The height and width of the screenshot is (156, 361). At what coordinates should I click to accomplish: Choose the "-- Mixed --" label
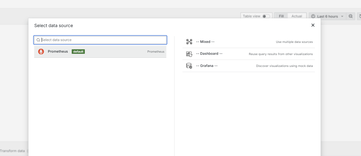(x=205, y=42)
